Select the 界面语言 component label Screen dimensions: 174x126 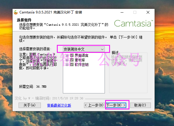81,55
